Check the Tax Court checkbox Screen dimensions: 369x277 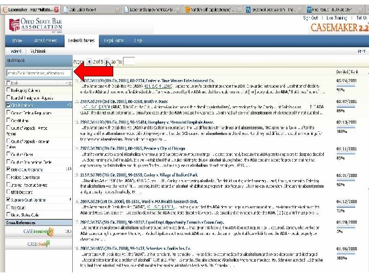click(x=9, y=207)
